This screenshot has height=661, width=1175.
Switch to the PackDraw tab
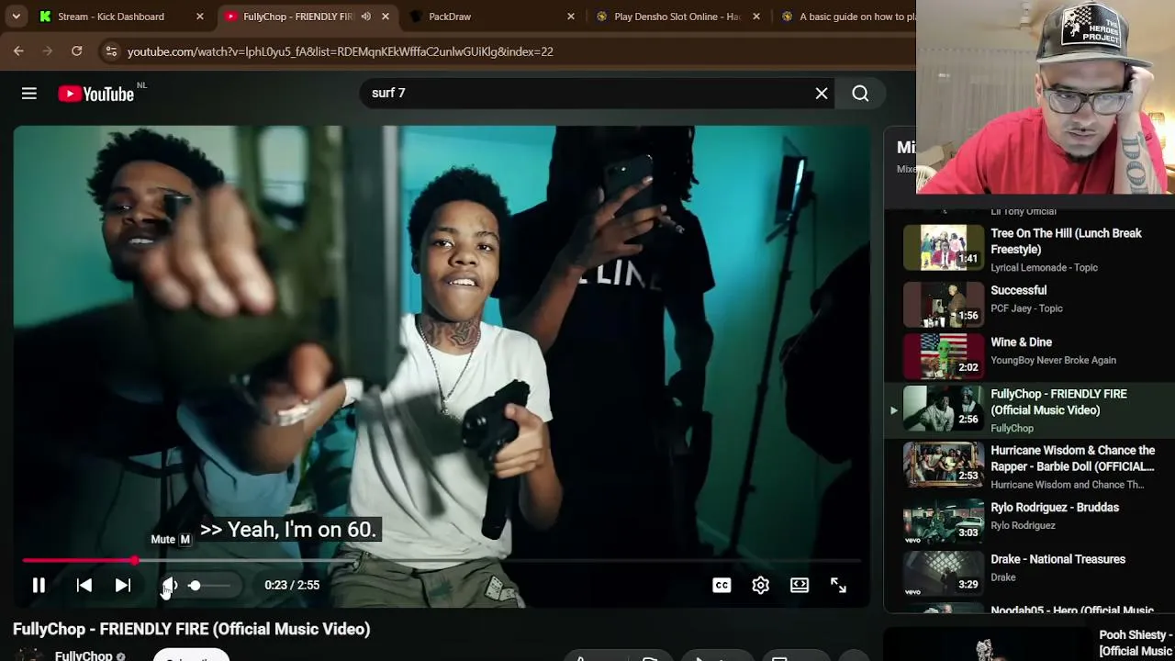[x=450, y=17]
